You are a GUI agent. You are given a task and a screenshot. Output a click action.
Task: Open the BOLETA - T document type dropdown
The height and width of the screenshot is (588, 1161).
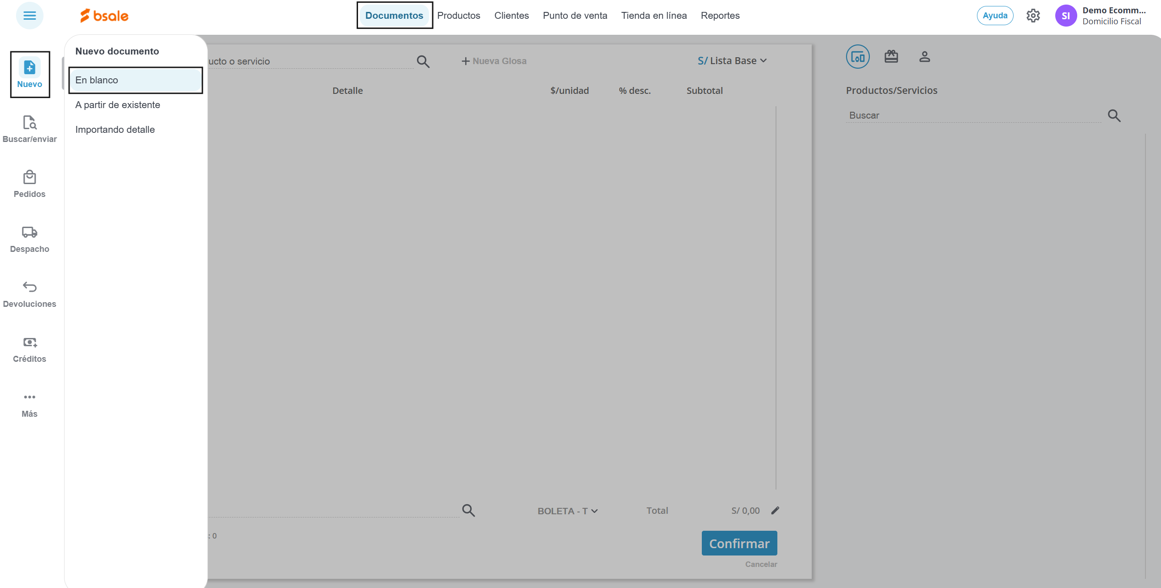coord(567,511)
